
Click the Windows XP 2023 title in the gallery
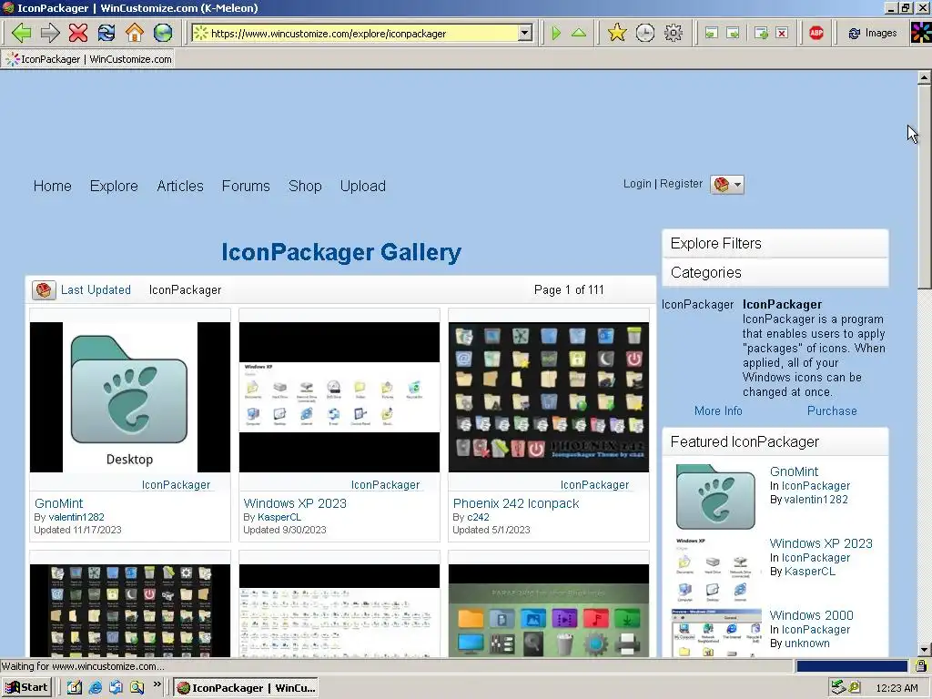point(295,503)
